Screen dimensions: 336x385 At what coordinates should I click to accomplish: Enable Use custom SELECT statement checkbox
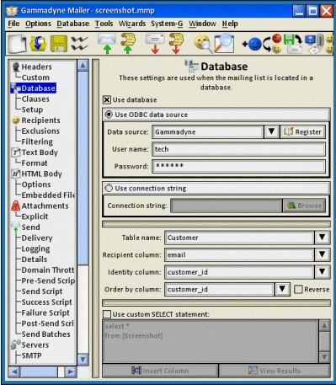(x=107, y=314)
